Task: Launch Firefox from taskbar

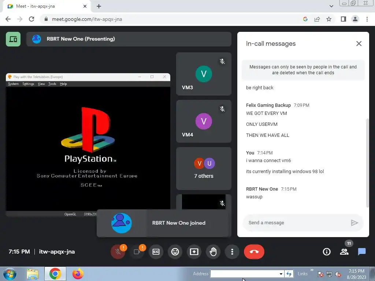Action: [78, 274]
